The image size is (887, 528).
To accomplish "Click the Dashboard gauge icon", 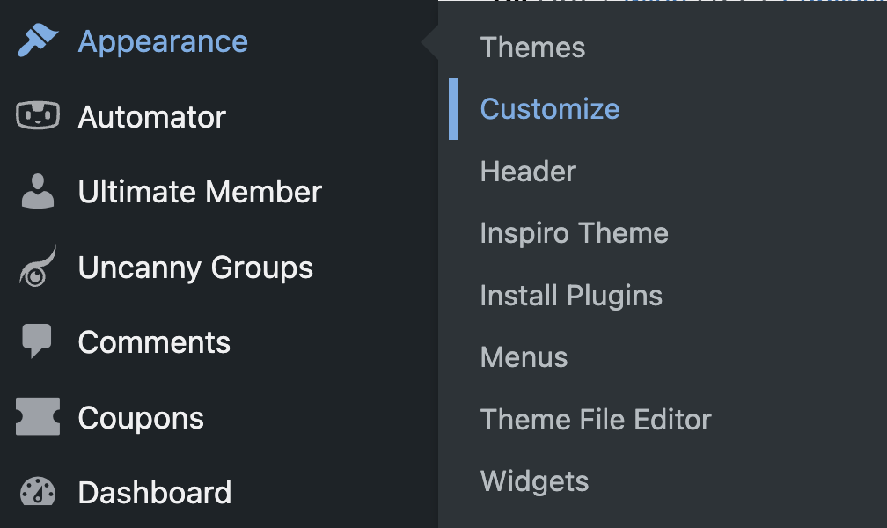I will coord(36,492).
